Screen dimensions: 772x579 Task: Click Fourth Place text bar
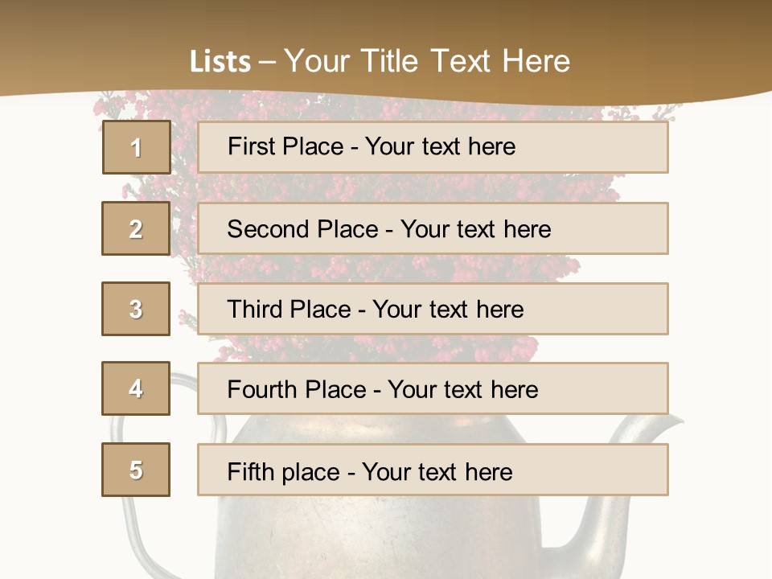[433, 388]
